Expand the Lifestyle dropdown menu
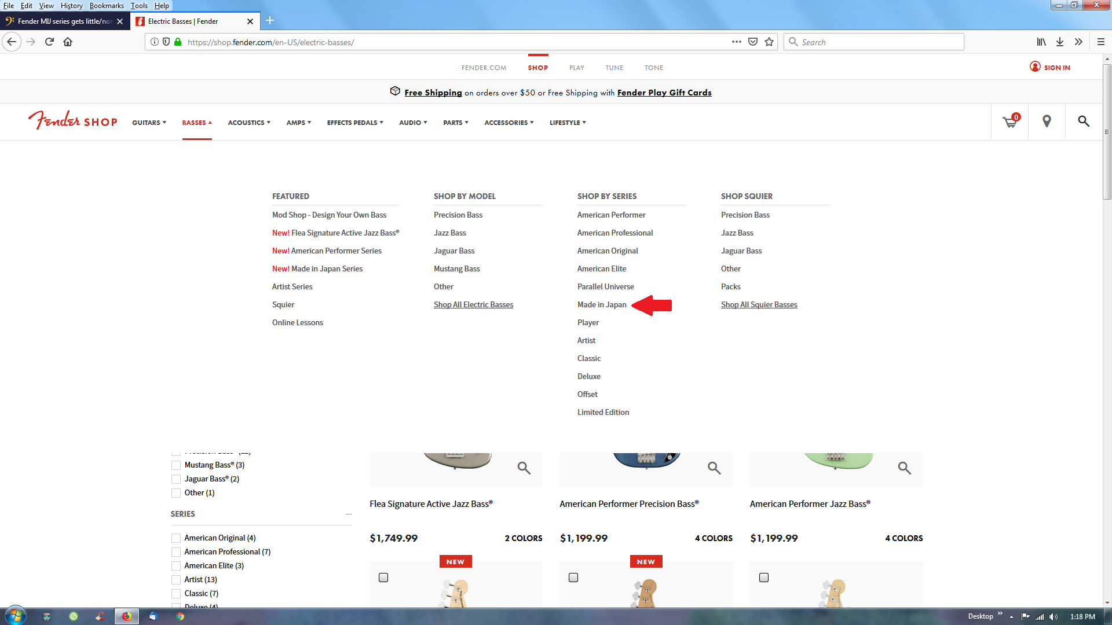The width and height of the screenshot is (1112, 625). coord(568,123)
